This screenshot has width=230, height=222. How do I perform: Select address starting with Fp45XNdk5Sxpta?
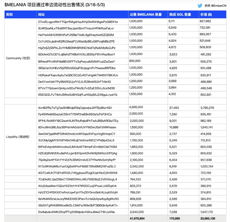point(75,114)
